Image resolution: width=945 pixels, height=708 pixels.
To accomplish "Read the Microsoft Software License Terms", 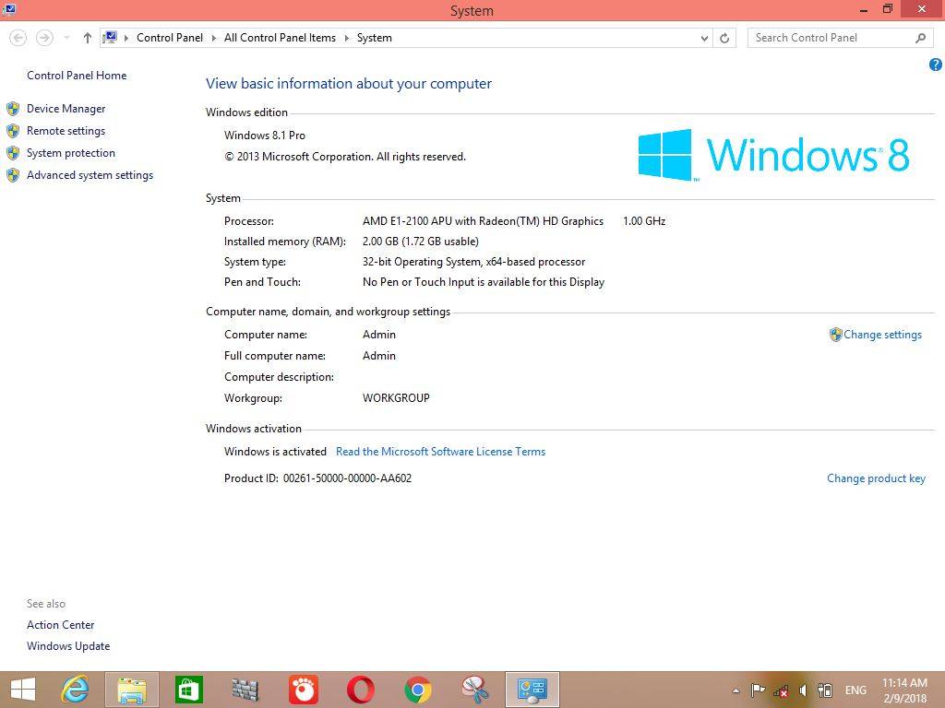I will click(x=440, y=452).
